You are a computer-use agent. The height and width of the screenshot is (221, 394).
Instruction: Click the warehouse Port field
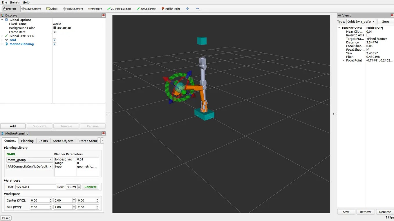[x=73, y=187]
